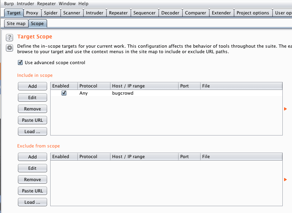Click Host / IP range header in Include table
This screenshot has height=213, width=292.
tap(144, 86)
